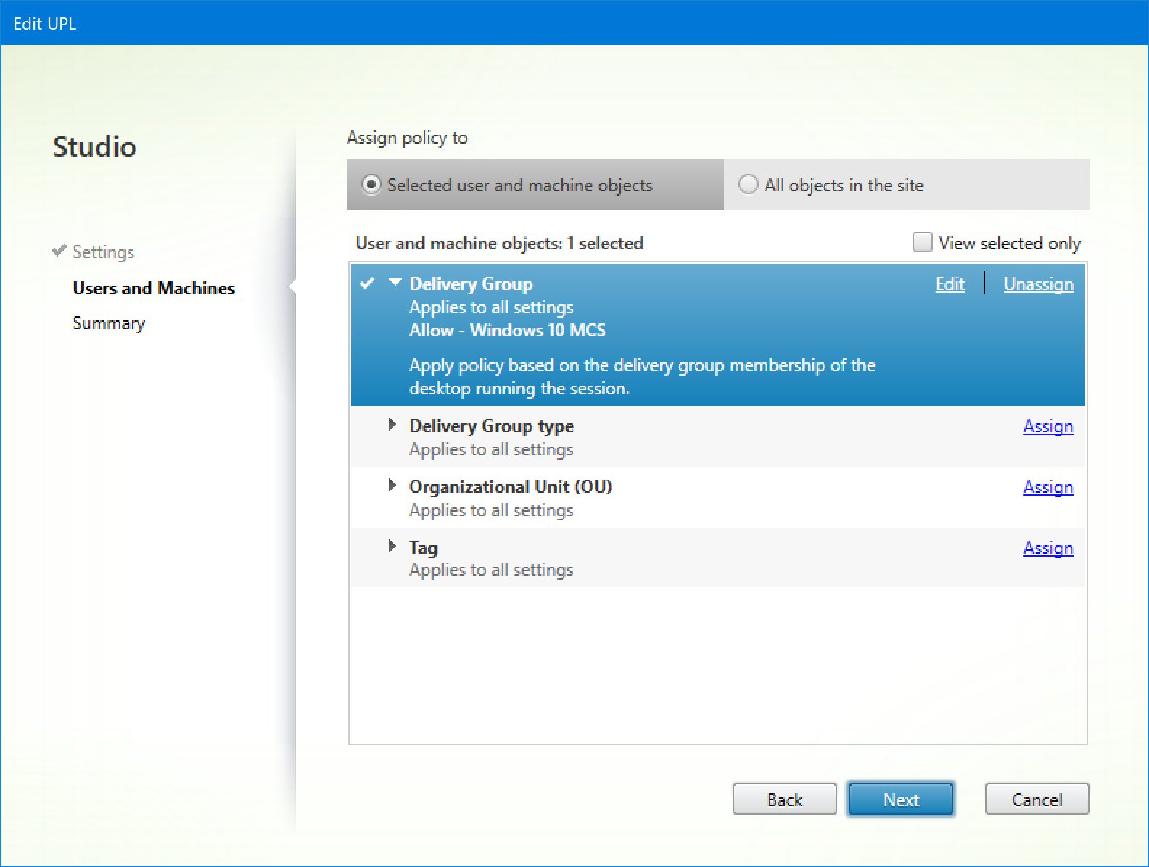Jump to the Summary step

click(x=109, y=323)
